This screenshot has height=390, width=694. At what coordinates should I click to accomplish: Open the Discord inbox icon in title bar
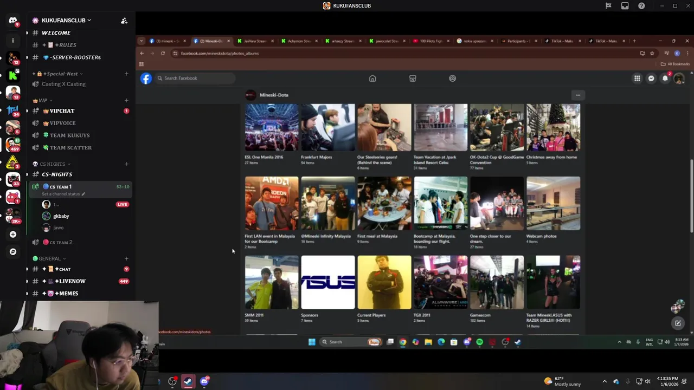click(625, 6)
